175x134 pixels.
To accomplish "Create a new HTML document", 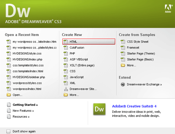I will (89, 42).
